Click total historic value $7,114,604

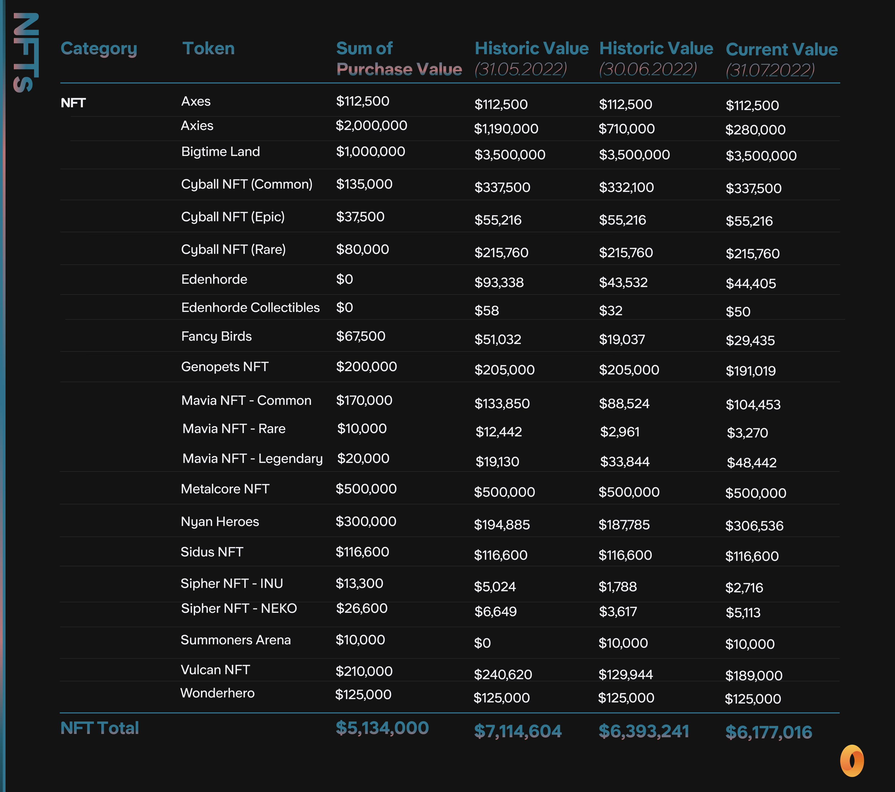(x=518, y=731)
